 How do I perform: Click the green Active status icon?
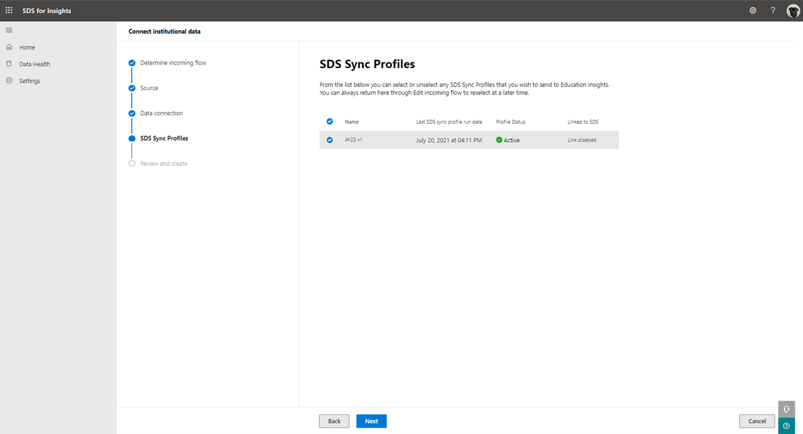point(499,140)
